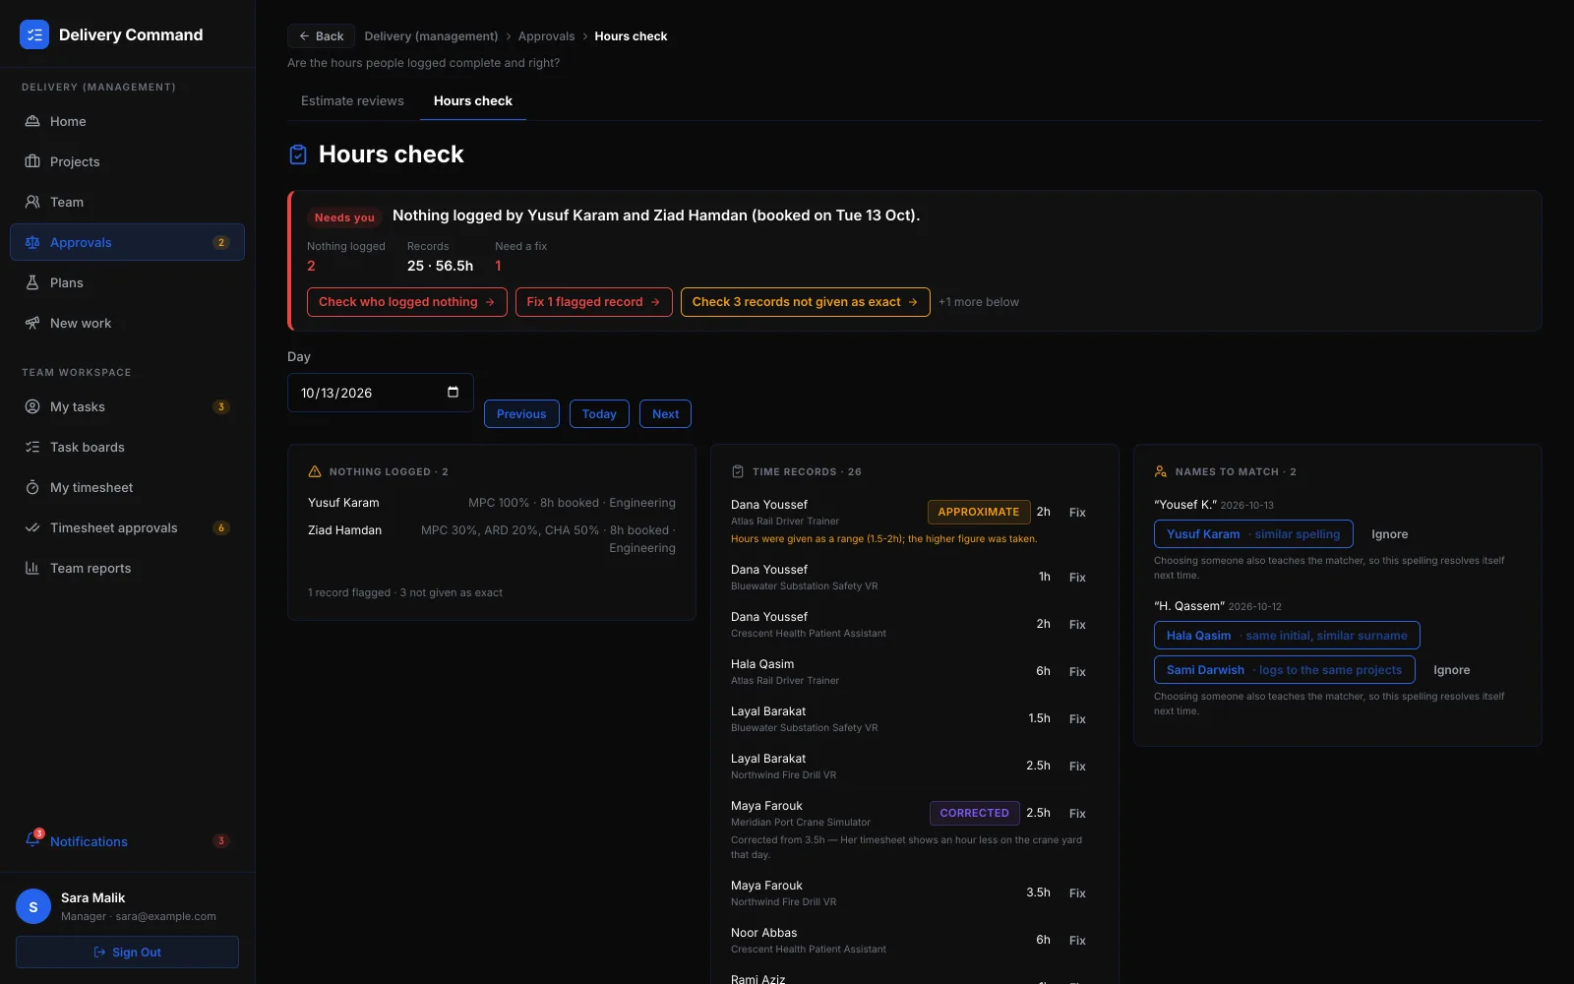This screenshot has width=1574, height=984.
Task: Click Yusuf Karam in Nothing Logged list
Action: [343, 503]
